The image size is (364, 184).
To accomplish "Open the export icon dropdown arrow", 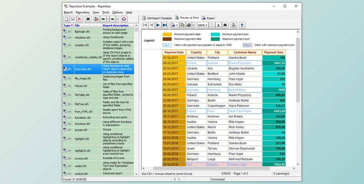I will coord(177,25).
